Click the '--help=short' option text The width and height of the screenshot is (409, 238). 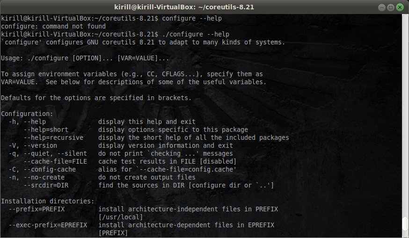[46, 130]
